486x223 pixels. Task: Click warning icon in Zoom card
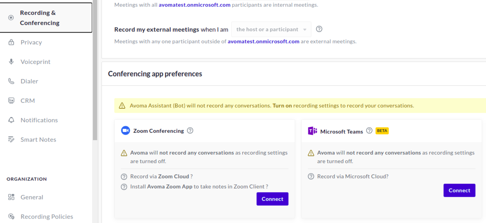click(124, 153)
